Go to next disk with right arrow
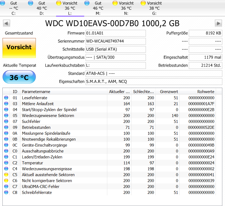Screen dimensions: 225x206 (x=218, y=23)
